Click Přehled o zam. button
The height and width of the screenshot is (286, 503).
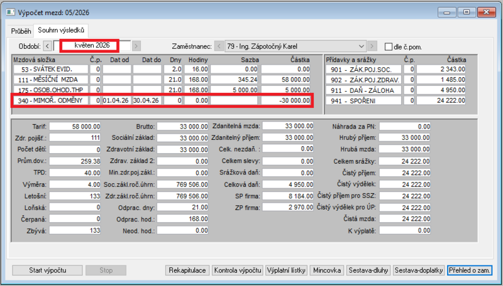(x=469, y=270)
